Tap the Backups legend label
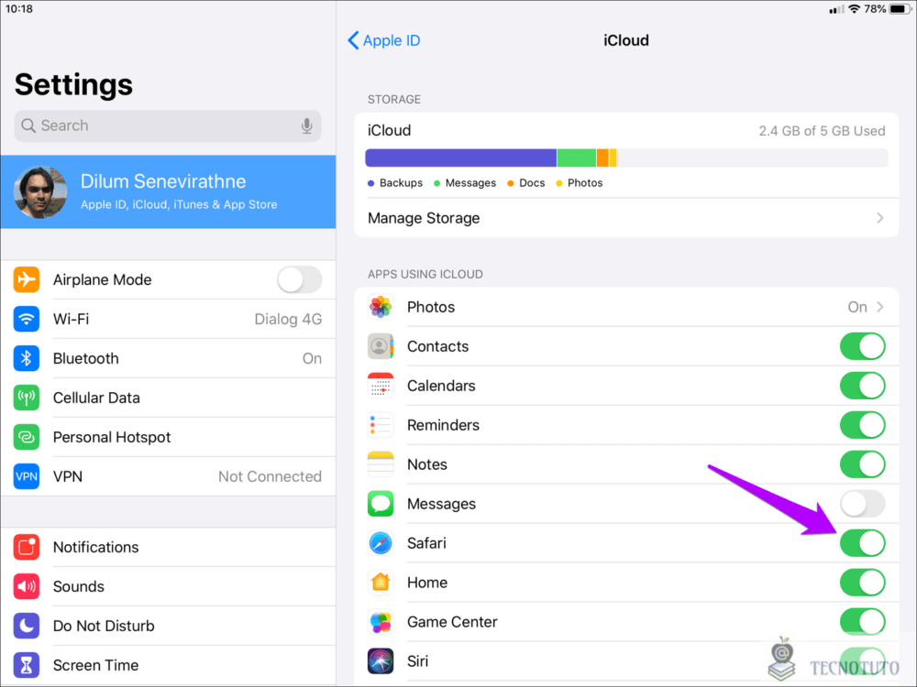This screenshot has width=917, height=687. 402,183
